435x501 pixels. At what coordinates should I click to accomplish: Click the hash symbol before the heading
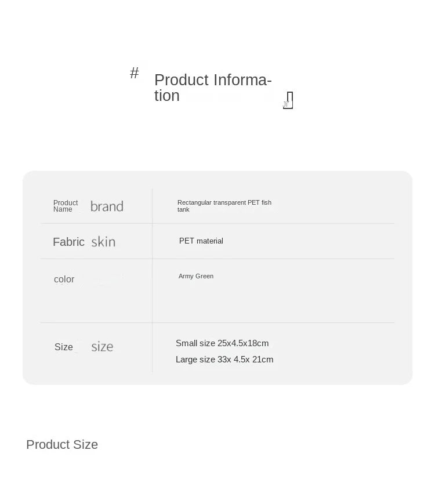point(135,73)
